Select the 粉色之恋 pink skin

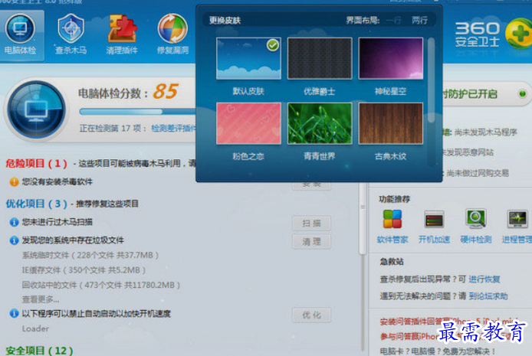(x=248, y=123)
